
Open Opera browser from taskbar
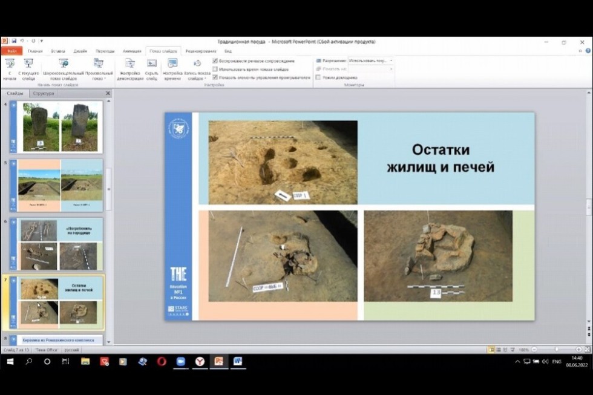[x=162, y=361]
